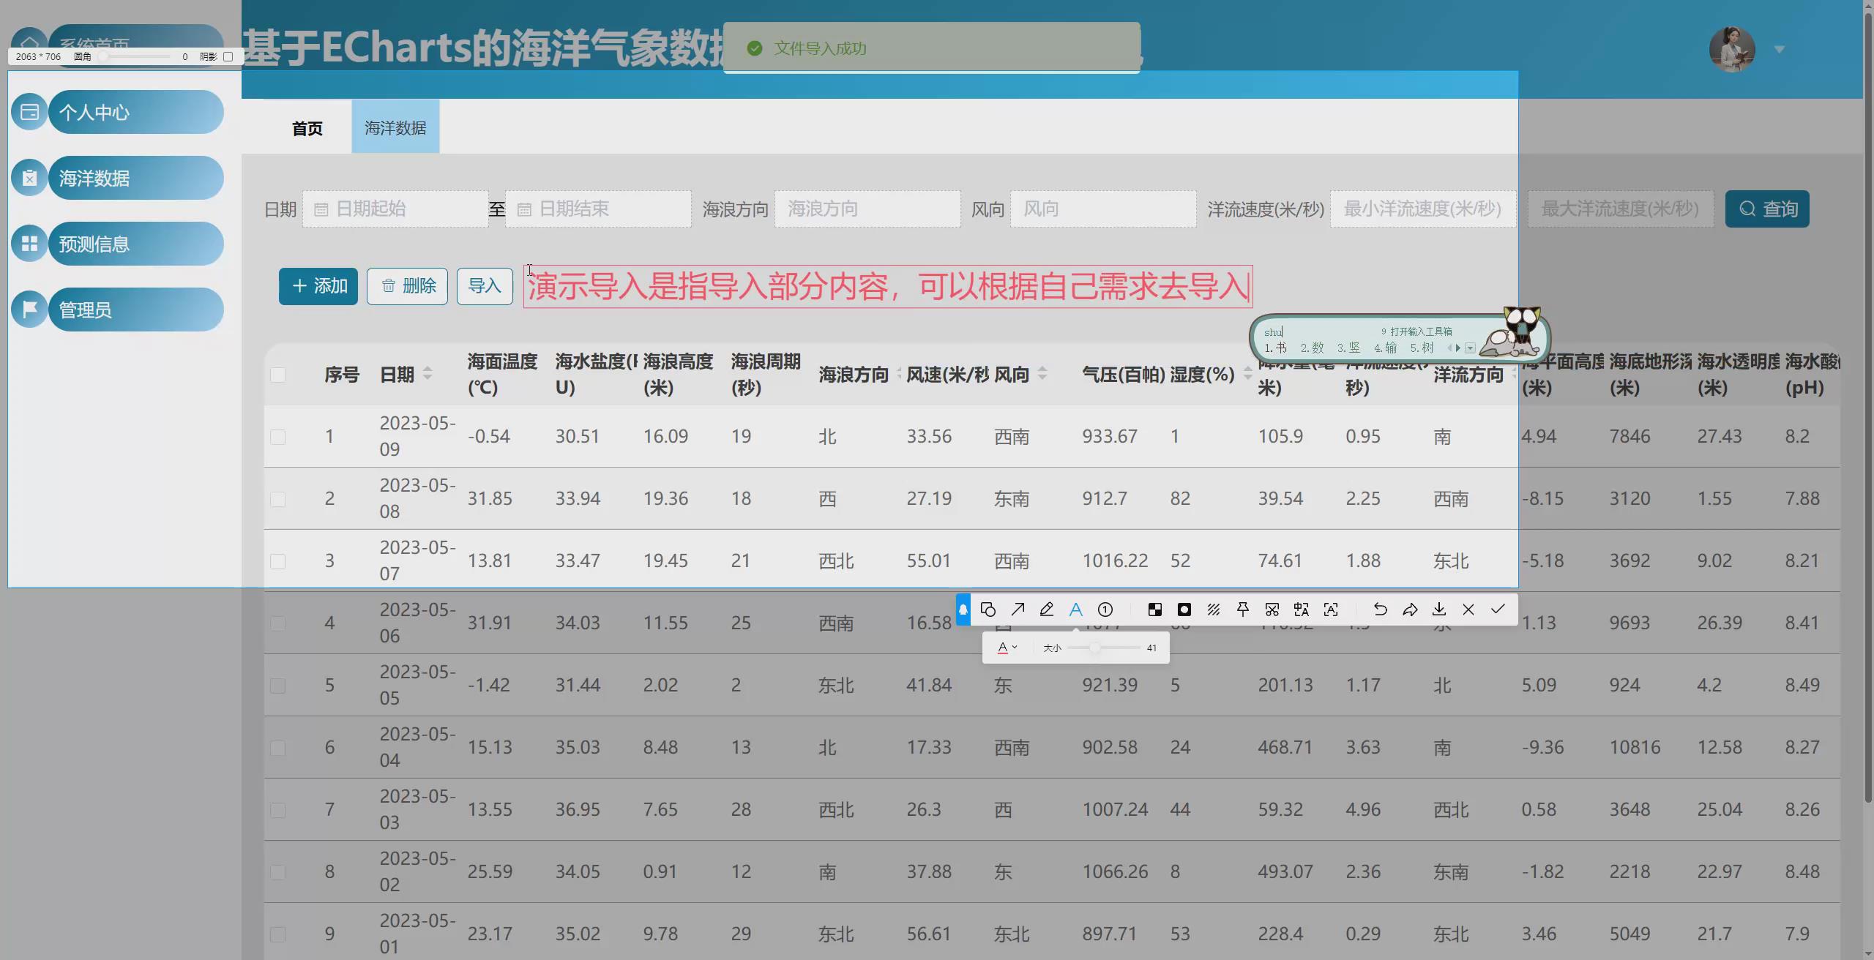Screen dimensions: 1874x960
Task: Click the 风向 input field
Action: 1103,209
